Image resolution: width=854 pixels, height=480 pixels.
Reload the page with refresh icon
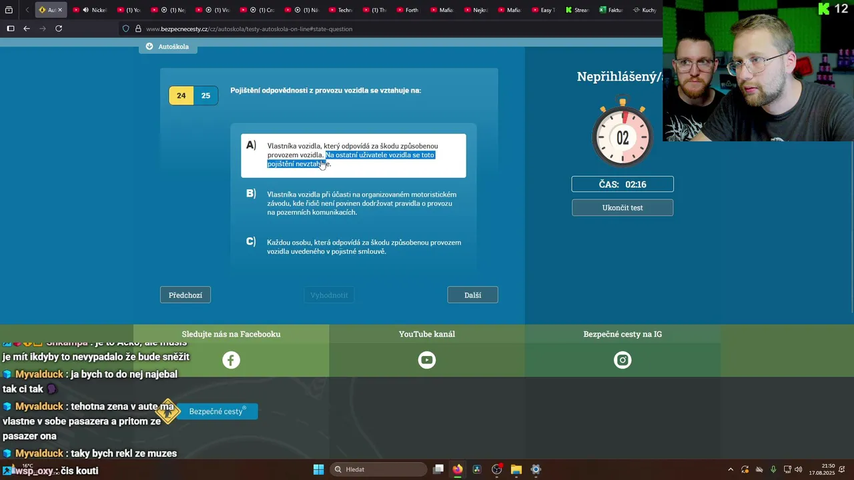click(59, 29)
